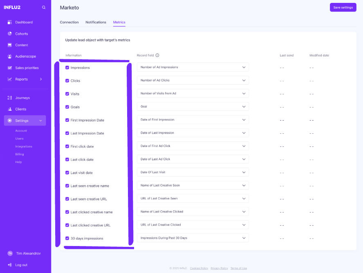Open the Number of Ad Impressions dropdown
This screenshot has height=273, width=363.
193,67
